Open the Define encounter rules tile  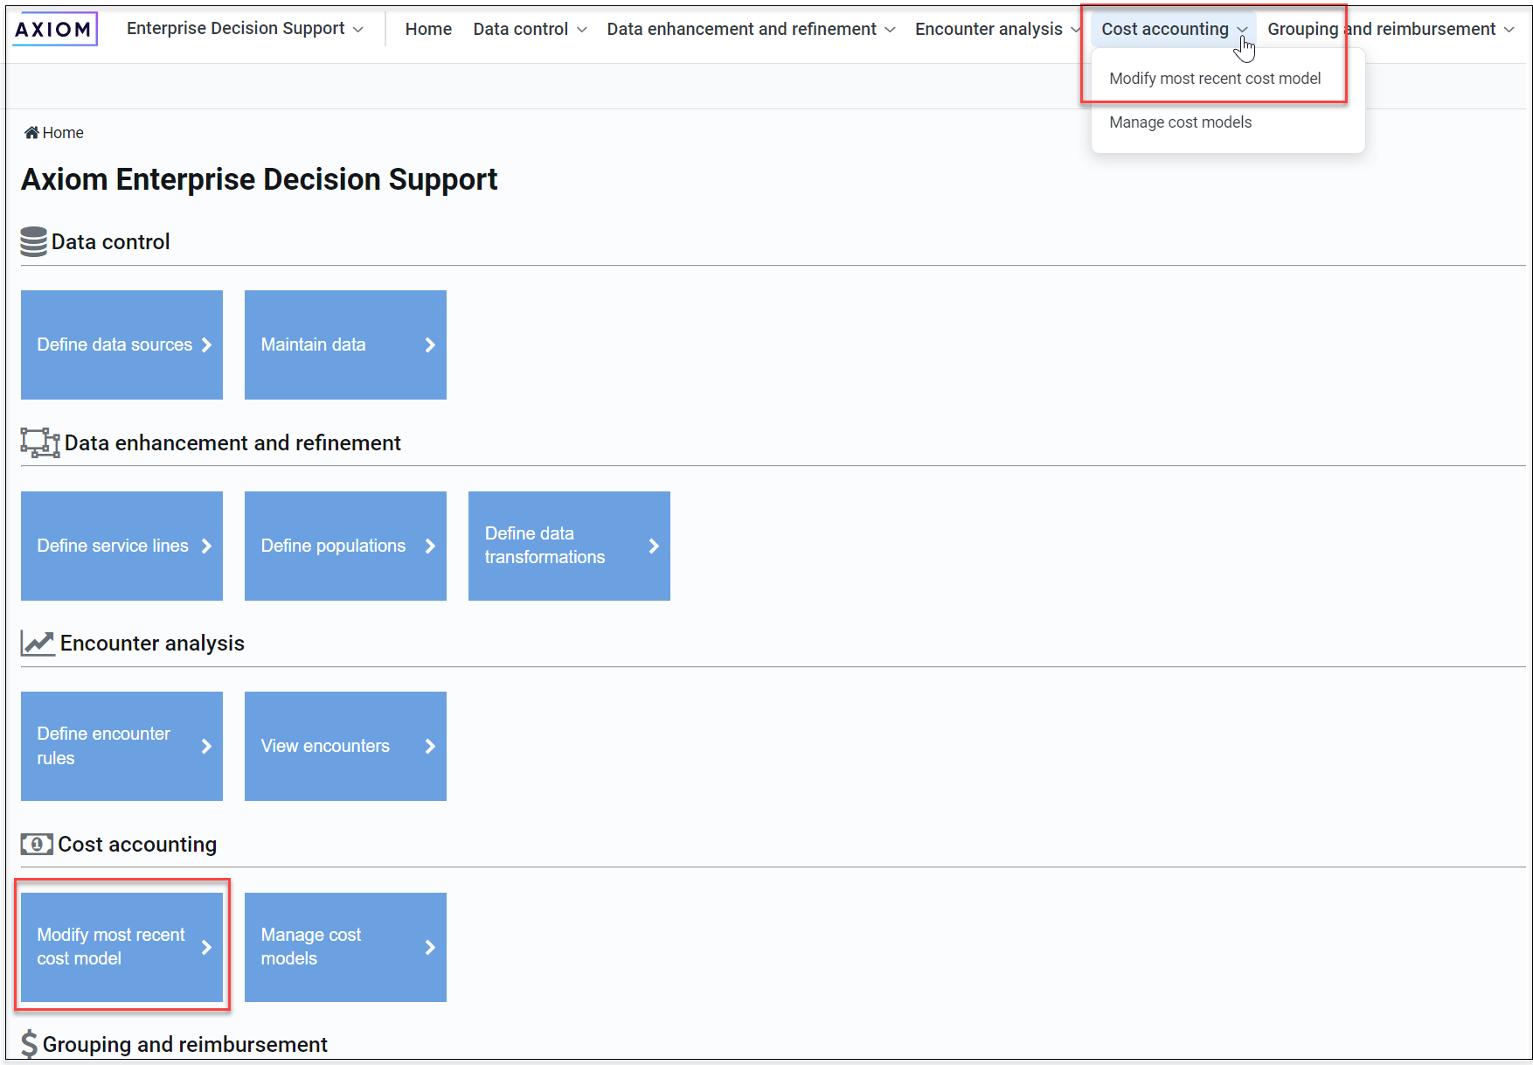click(121, 746)
